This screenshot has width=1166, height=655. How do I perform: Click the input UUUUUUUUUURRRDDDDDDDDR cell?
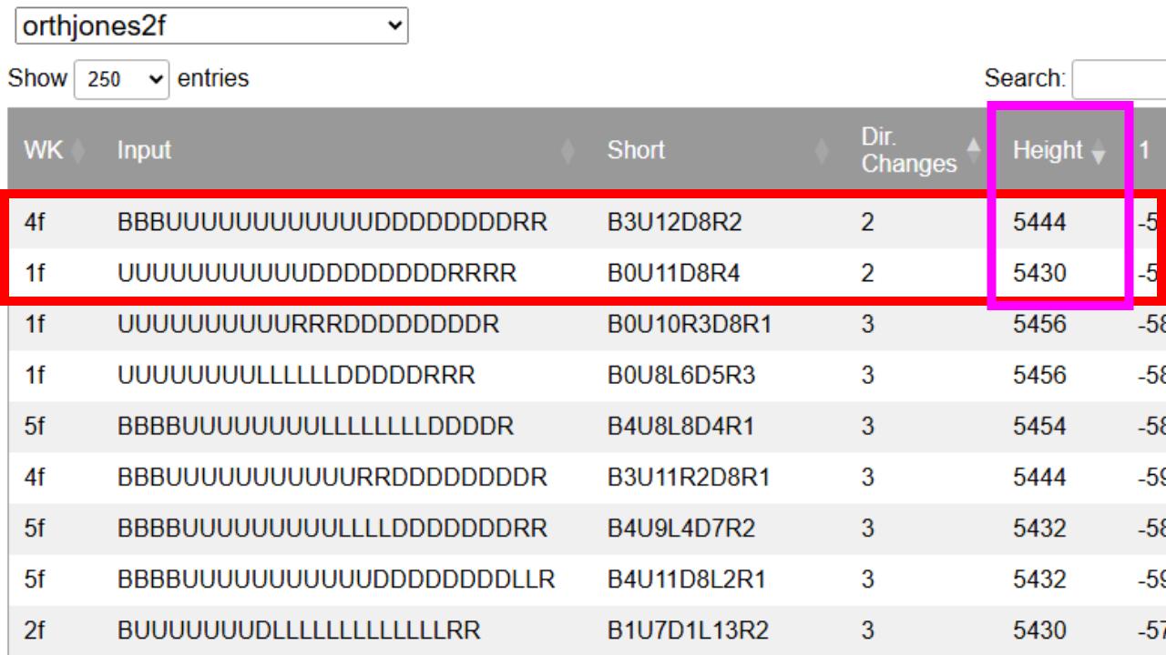[x=308, y=324]
